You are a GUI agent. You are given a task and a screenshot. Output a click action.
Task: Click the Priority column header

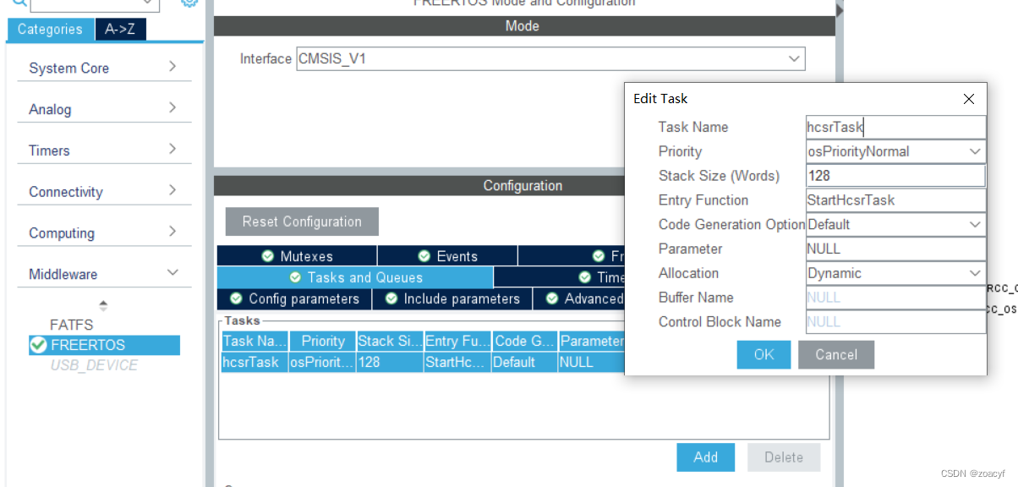point(322,341)
